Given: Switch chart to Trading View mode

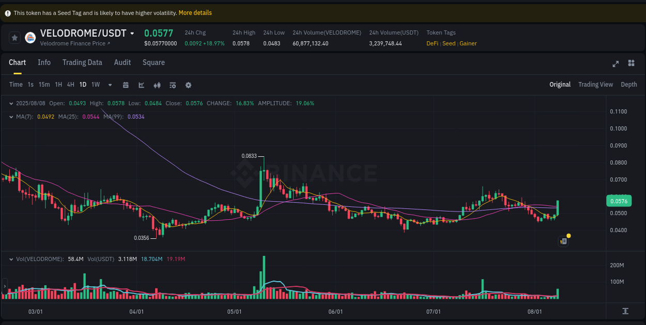Looking at the screenshot, I should (595, 84).
